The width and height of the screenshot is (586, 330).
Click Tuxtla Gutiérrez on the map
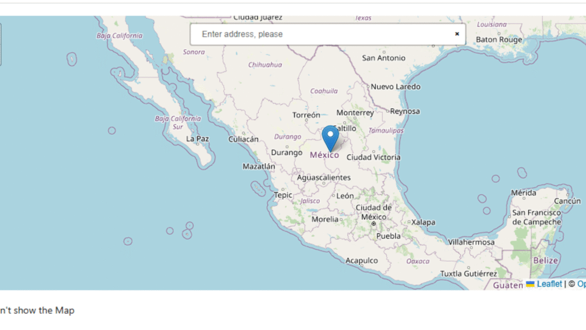pyautogui.click(x=468, y=274)
